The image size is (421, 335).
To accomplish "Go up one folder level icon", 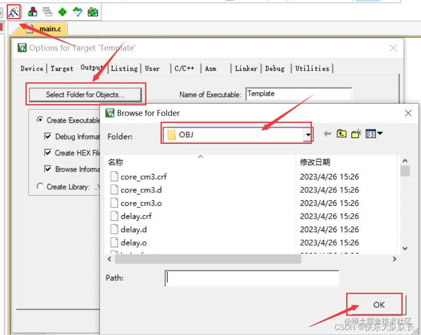I will click(x=342, y=133).
